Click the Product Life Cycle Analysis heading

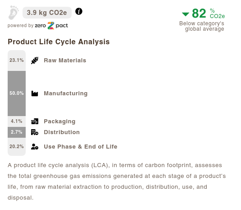click(x=59, y=42)
